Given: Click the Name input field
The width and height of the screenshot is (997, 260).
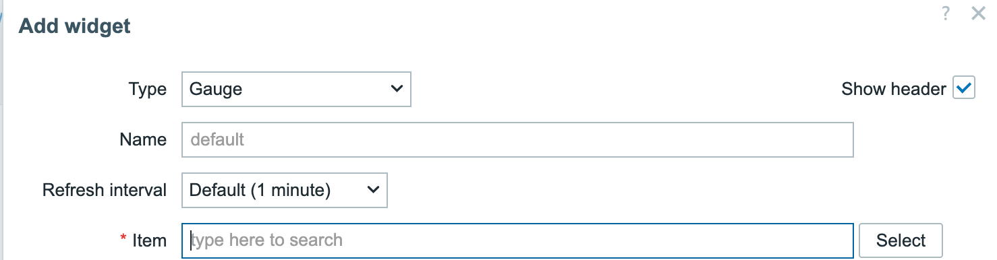Looking at the screenshot, I should [x=517, y=139].
